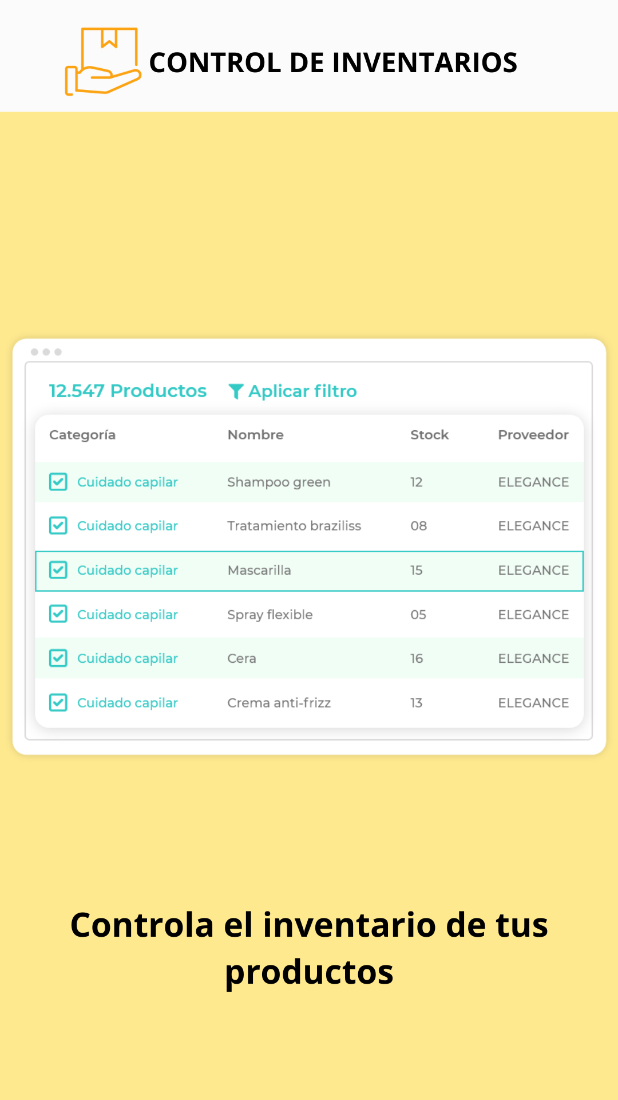Select the Tratamiento braziliss product name
The width and height of the screenshot is (618, 1100).
point(294,525)
